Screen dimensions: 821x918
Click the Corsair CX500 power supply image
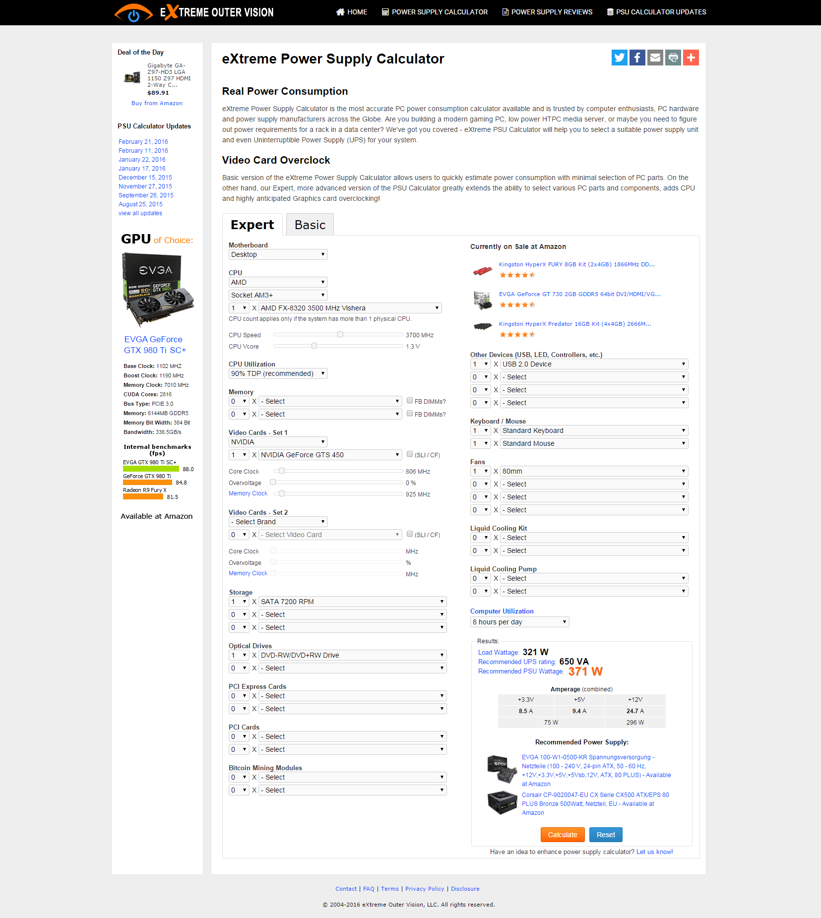tap(502, 802)
